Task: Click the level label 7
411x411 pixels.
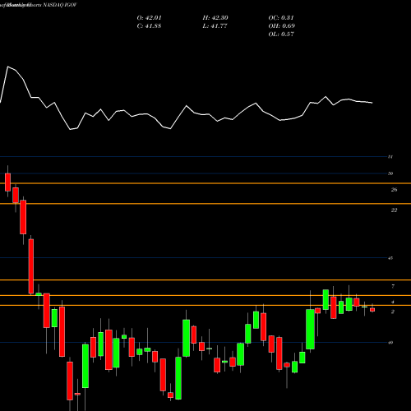Action: point(393,286)
